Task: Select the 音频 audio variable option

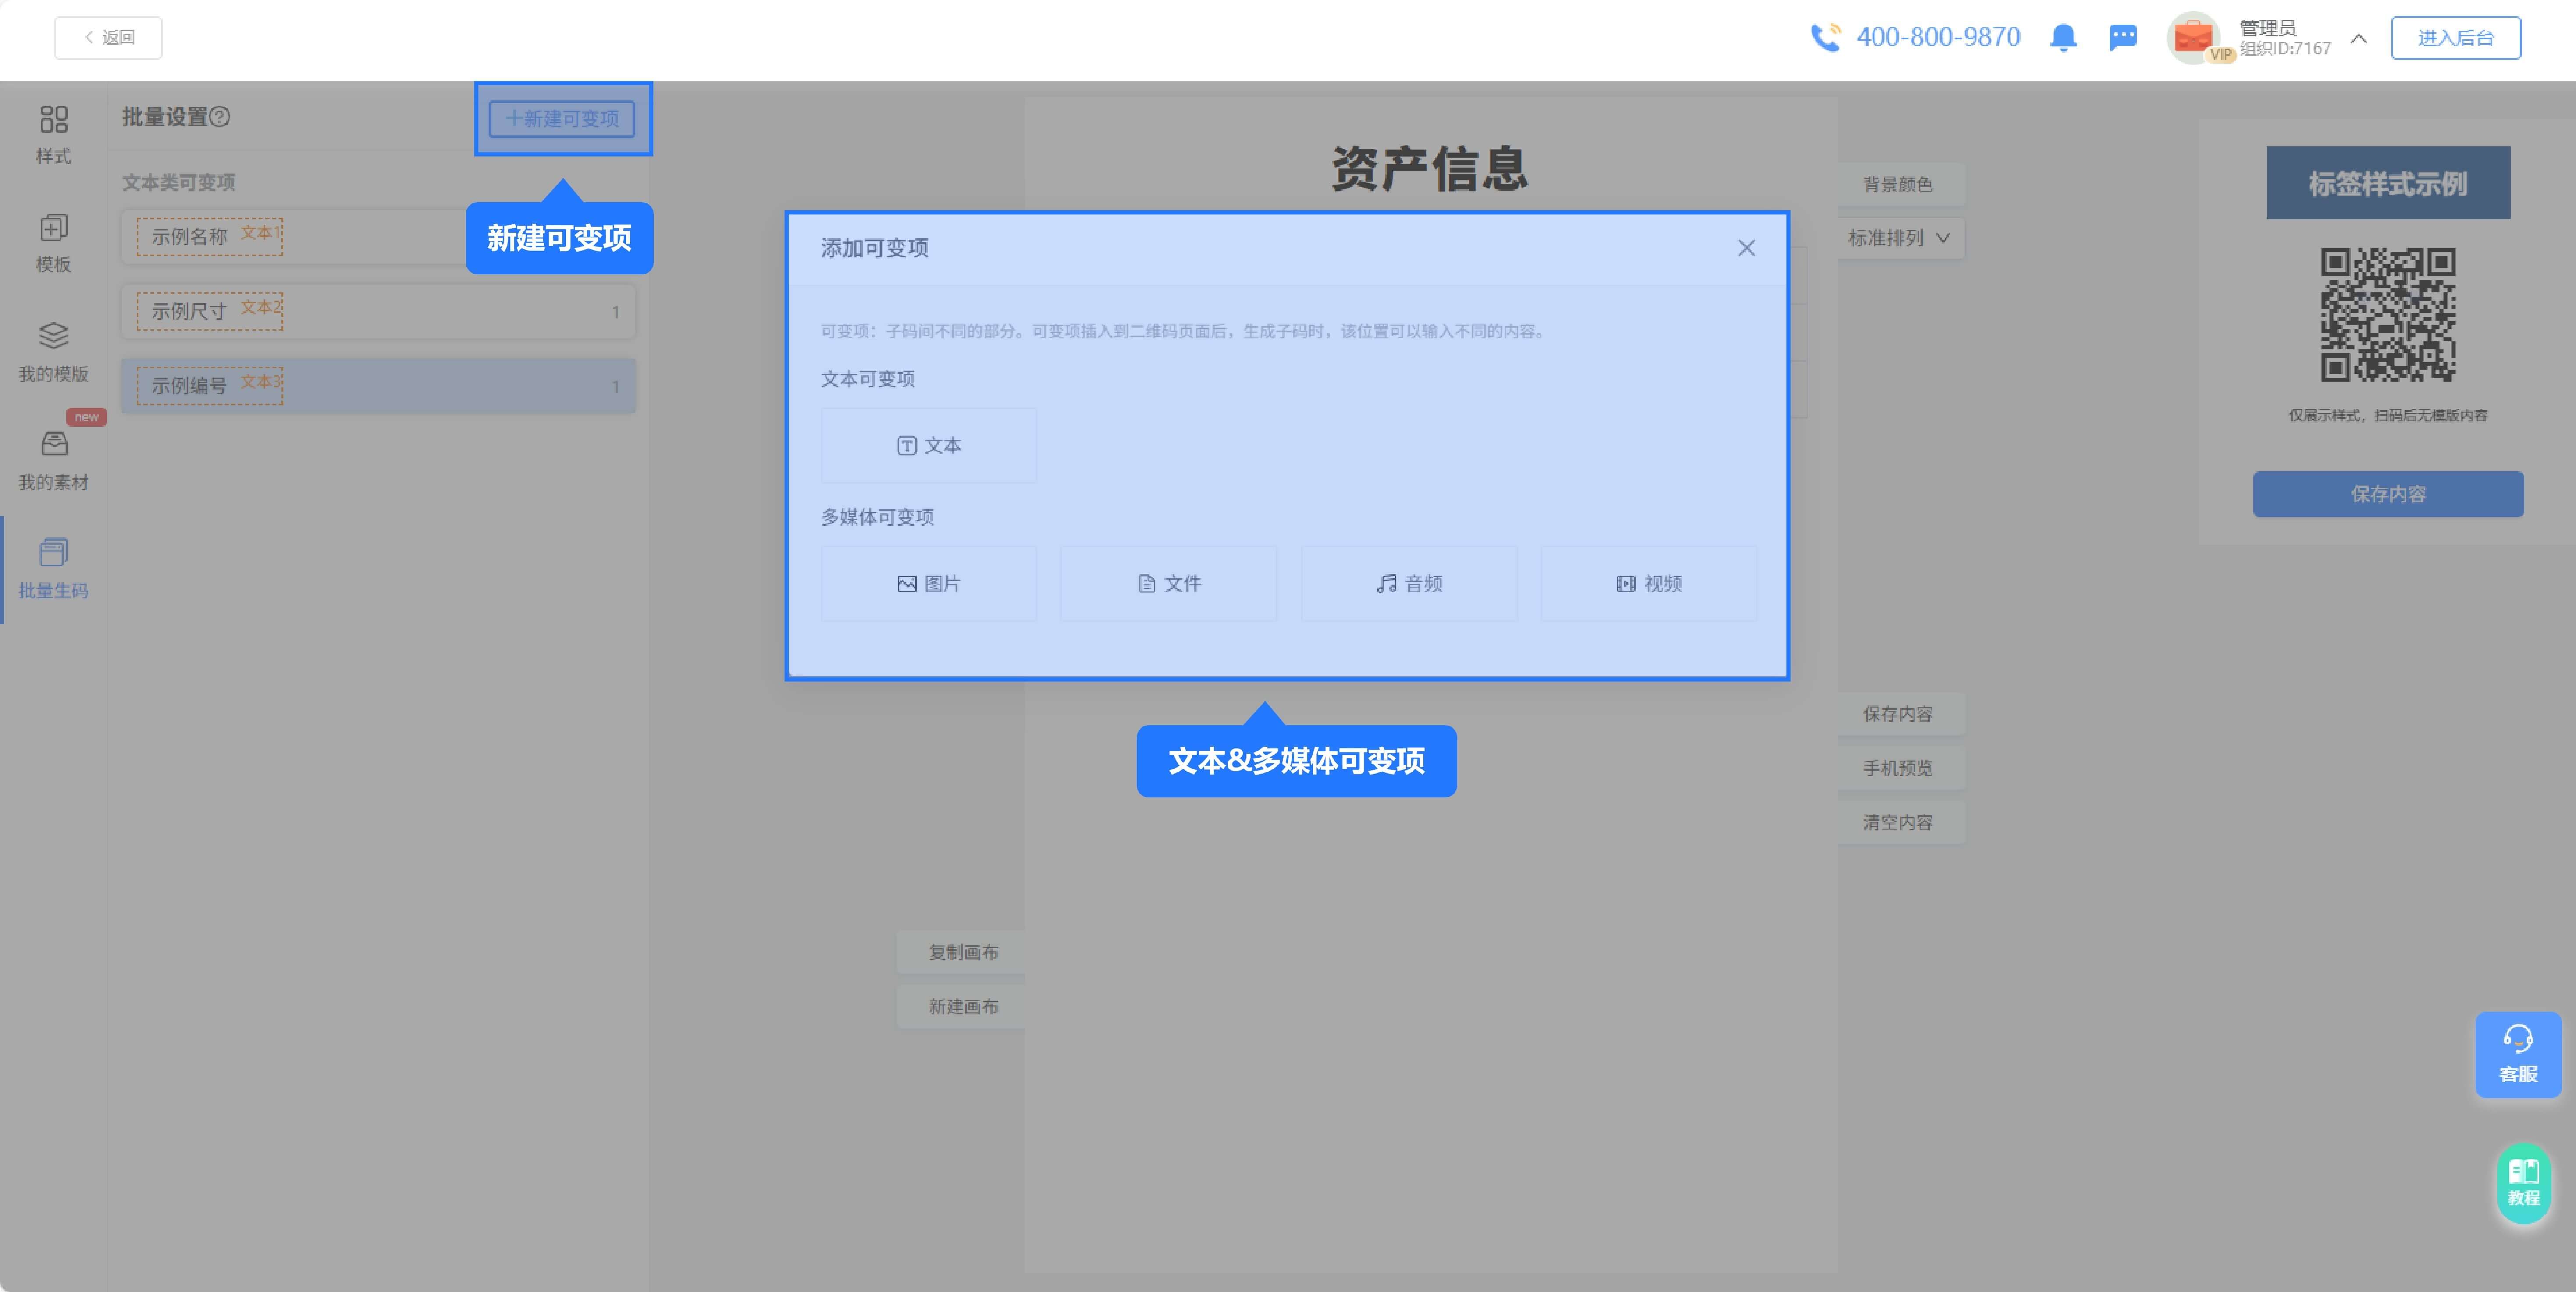Action: (x=1408, y=583)
